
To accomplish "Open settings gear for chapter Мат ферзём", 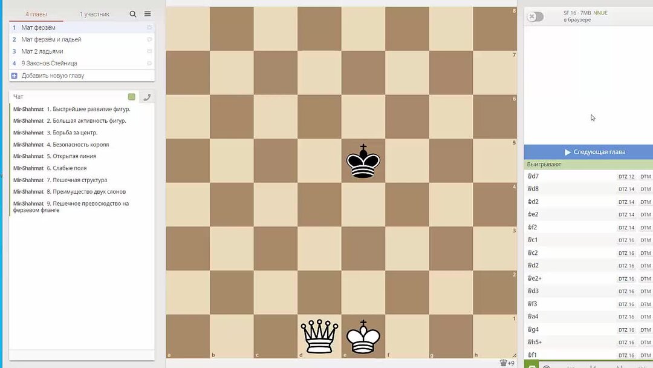I will coord(149,27).
